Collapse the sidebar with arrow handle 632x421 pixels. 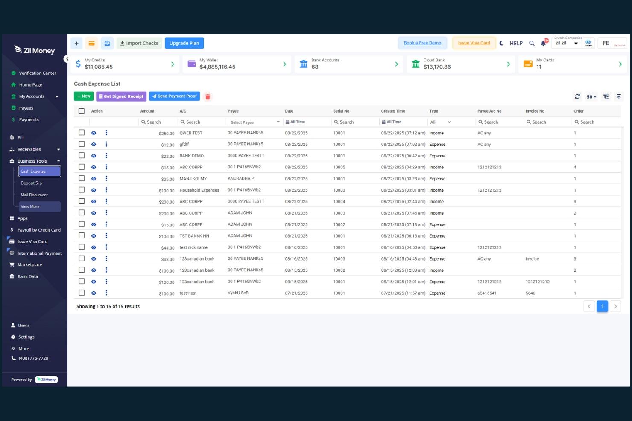(x=67, y=59)
